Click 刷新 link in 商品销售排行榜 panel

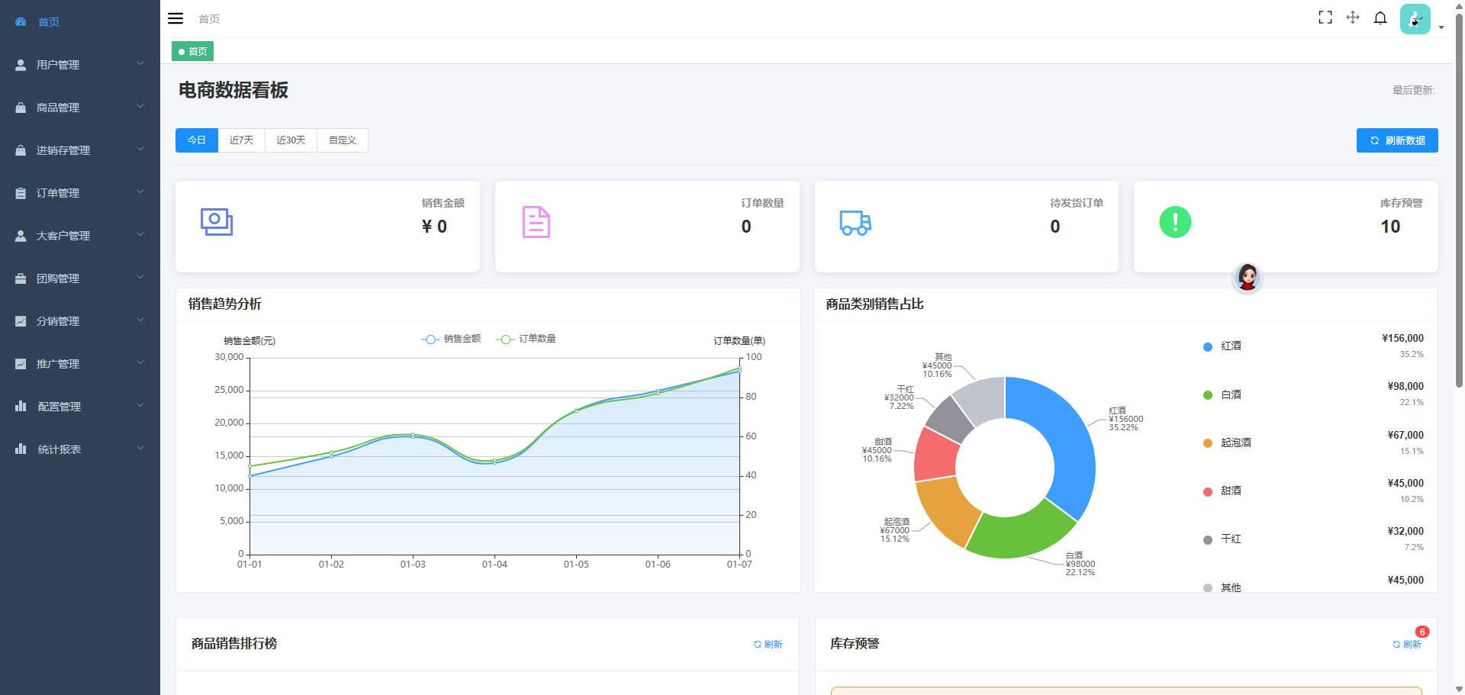[768, 645]
